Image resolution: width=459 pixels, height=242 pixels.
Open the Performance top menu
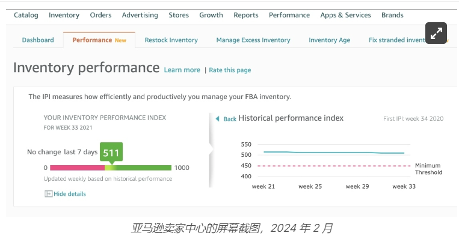(x=289, y=15)
